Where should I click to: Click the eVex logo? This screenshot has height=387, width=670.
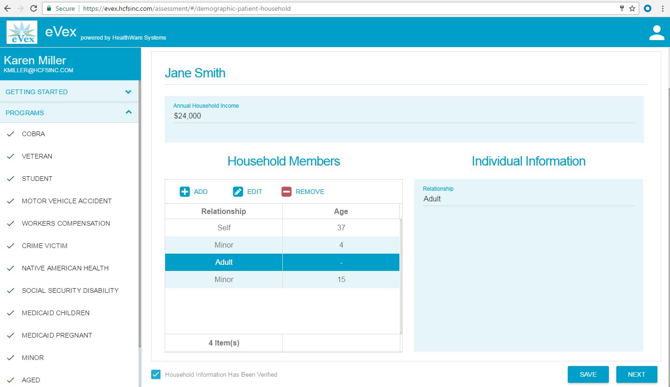[x=22, y=33]
